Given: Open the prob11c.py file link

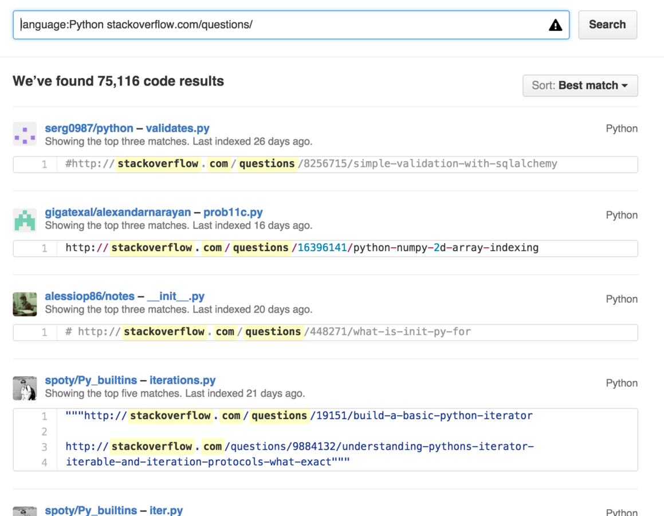Looking at the screenshot, I should (233, 212).
